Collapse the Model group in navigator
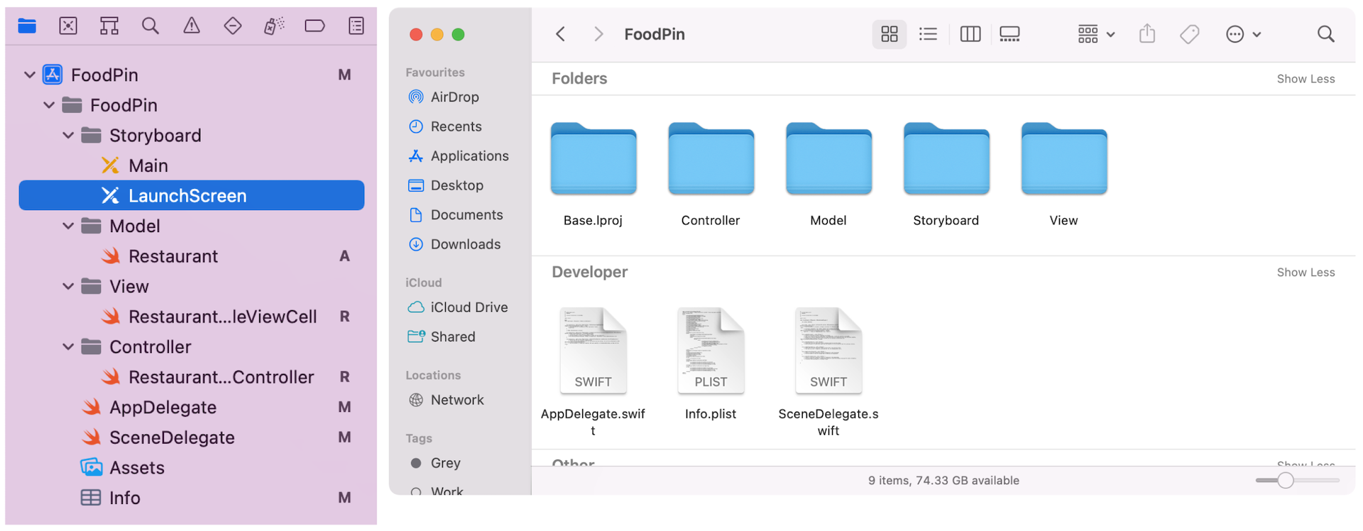This screenshot has height=531, width=1363. point(68,226)
